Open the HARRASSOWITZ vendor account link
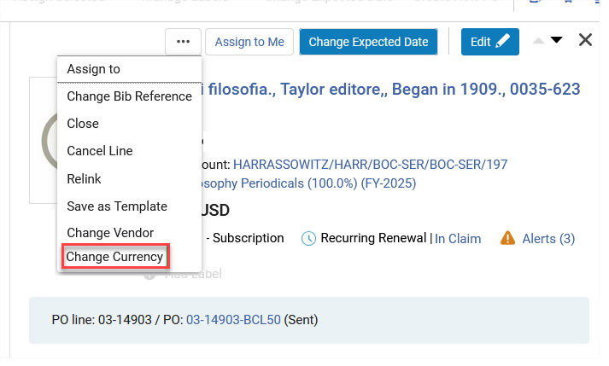609x366 pixels. click(370, 164)
